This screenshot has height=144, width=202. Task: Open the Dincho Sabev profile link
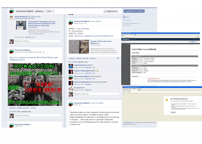tap(16, 112)
